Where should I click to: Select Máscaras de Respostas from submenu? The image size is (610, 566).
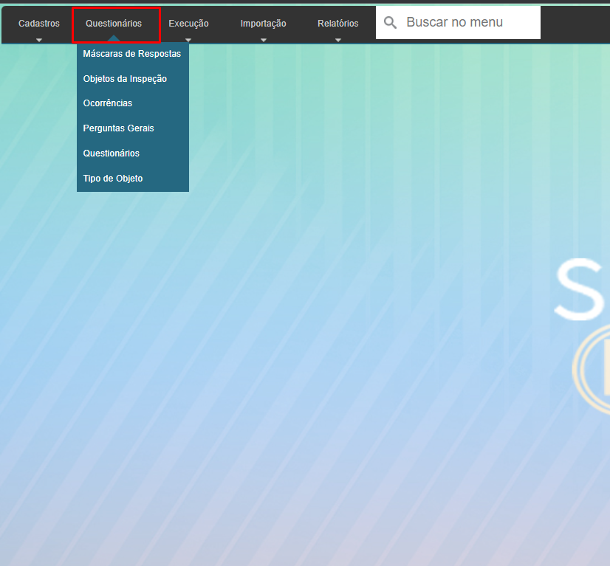(132, 54)
